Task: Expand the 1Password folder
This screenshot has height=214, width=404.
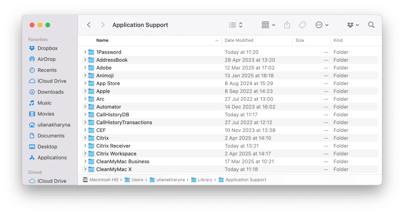Action: pyautogui.click(x=85, y=52)
